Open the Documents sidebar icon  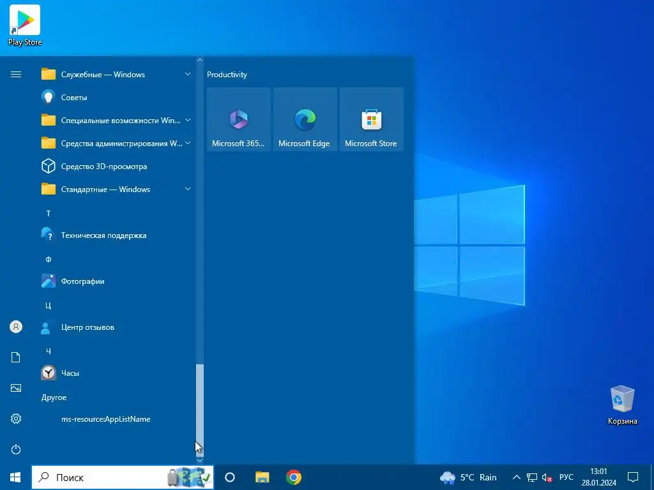coord(16,357)
